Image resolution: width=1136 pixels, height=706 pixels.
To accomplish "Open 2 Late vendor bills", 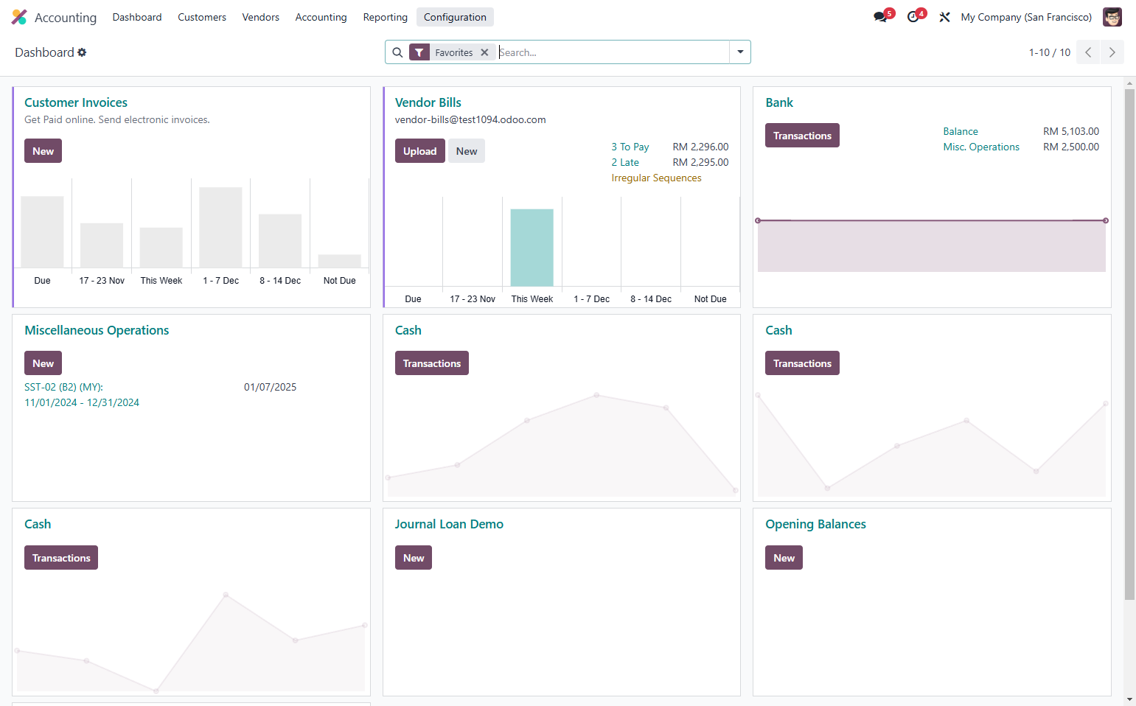I will point(625,162).
